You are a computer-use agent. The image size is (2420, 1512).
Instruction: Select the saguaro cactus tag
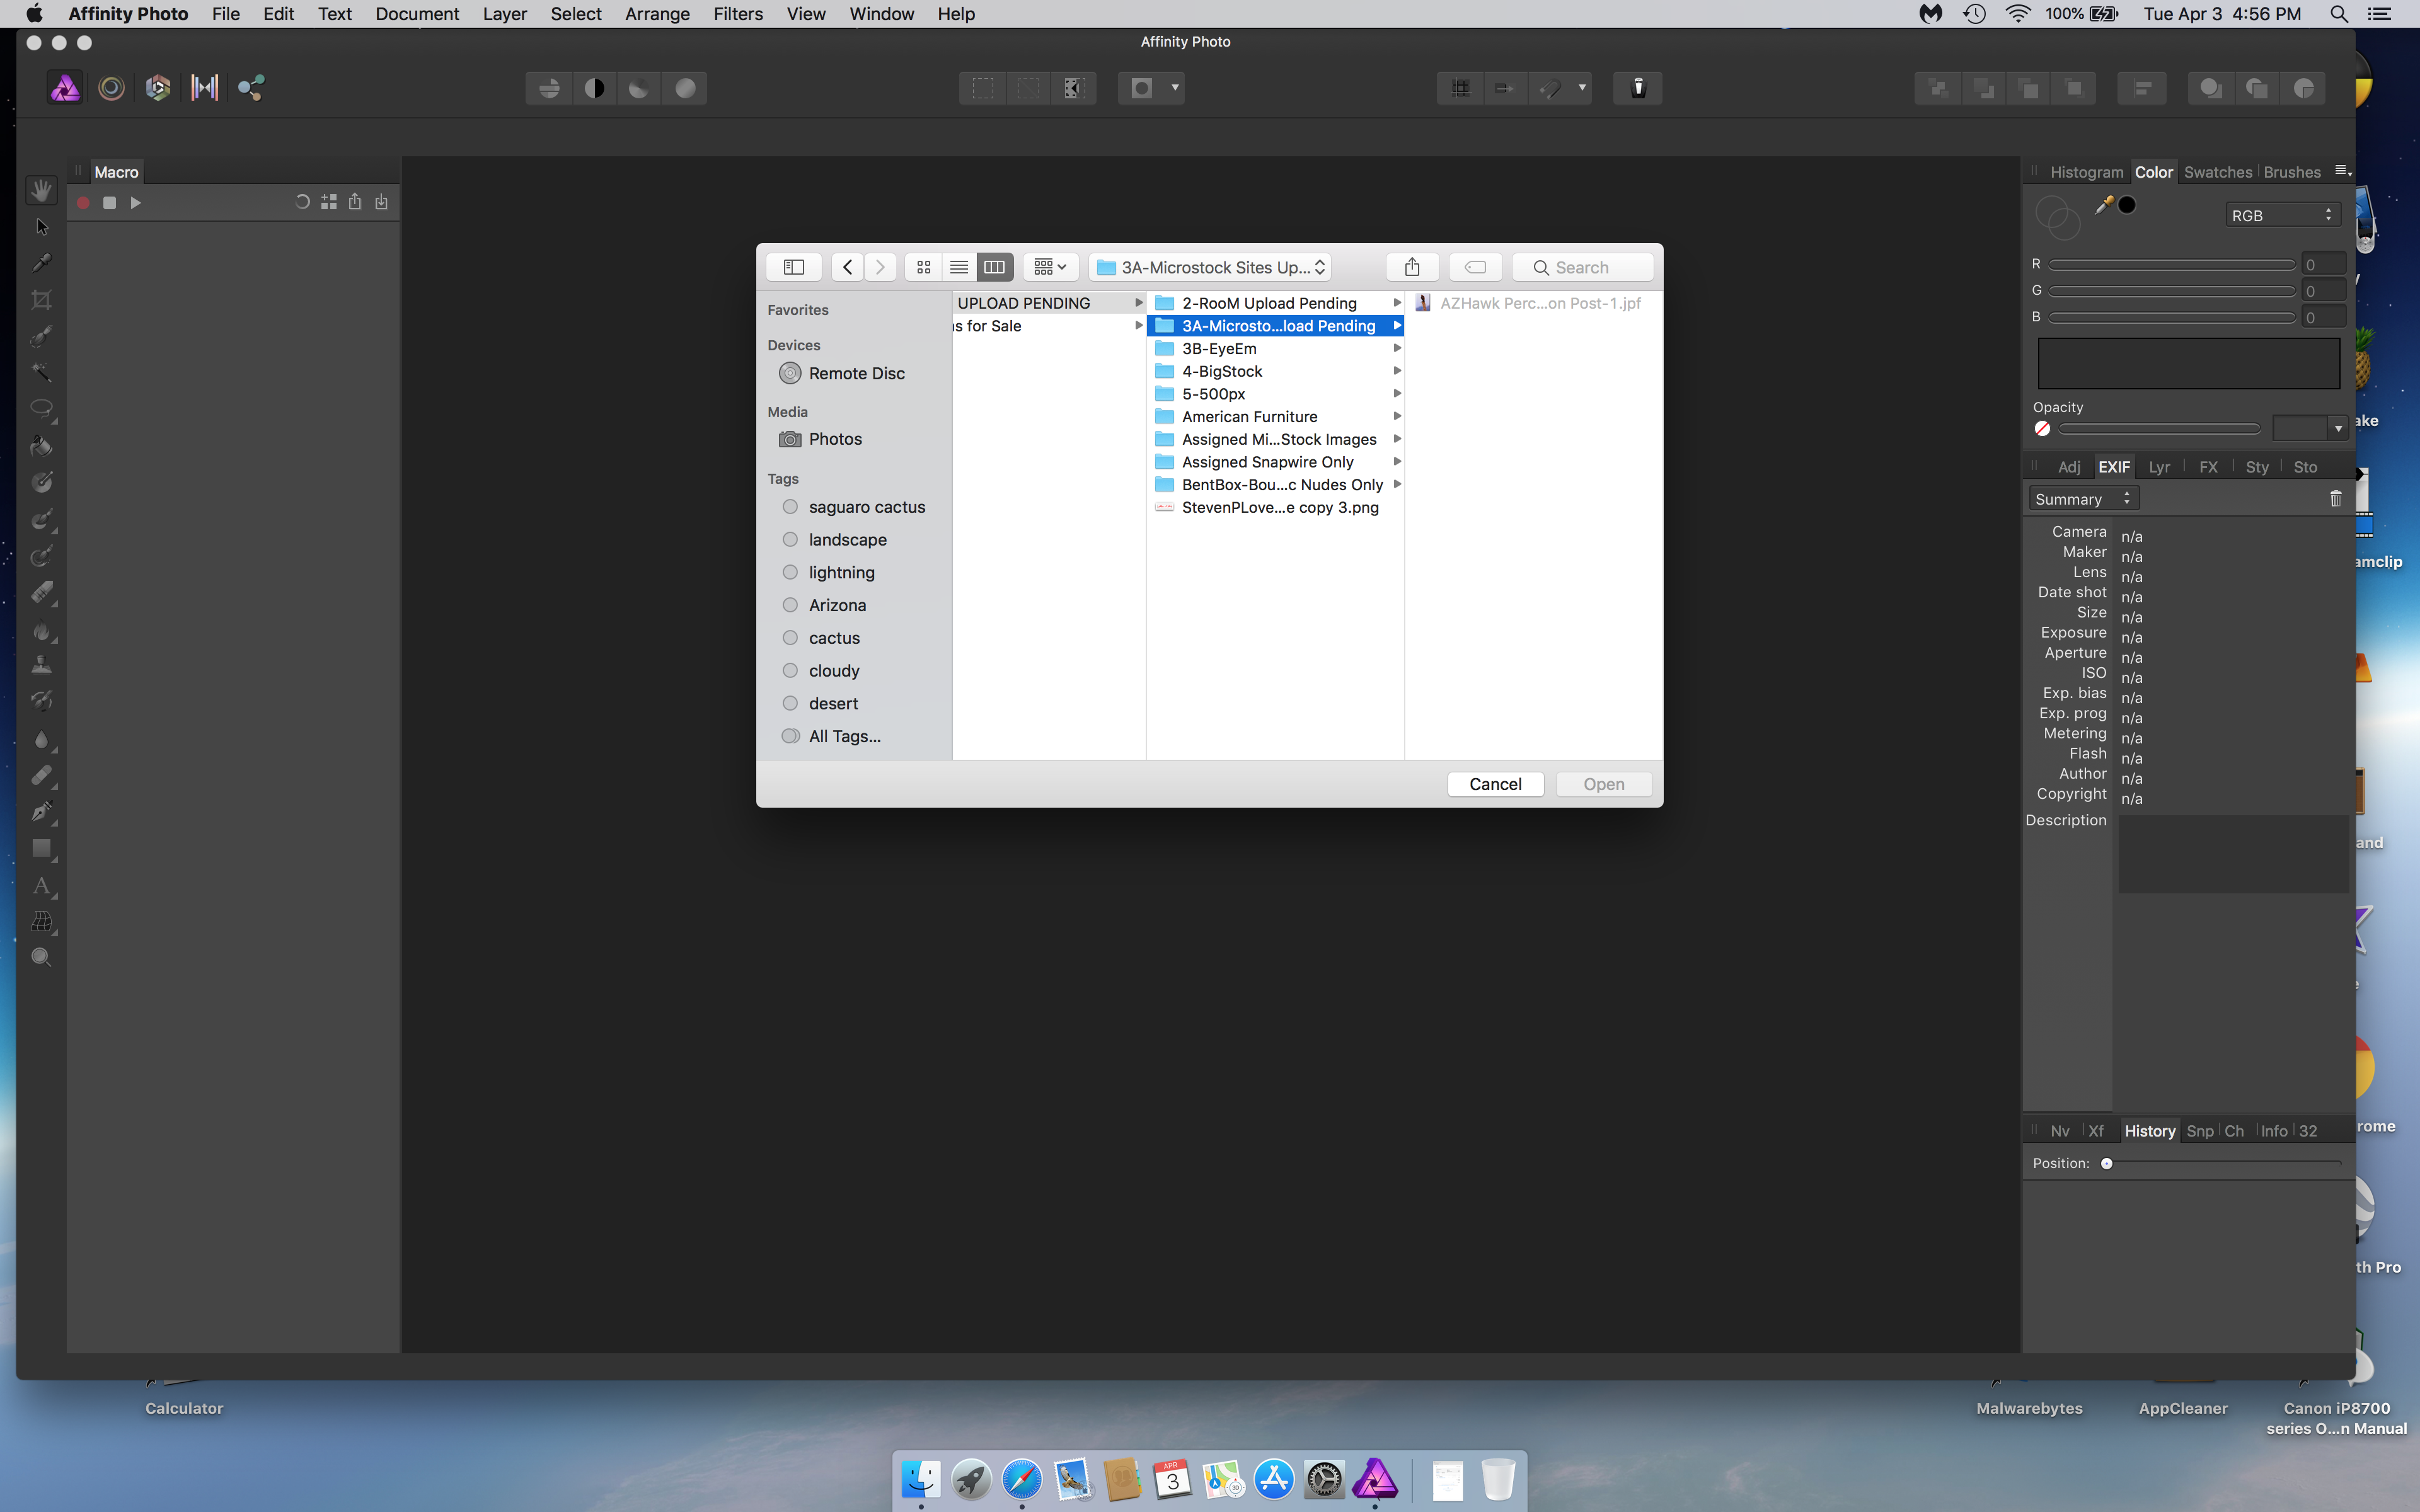pos(866,507)
